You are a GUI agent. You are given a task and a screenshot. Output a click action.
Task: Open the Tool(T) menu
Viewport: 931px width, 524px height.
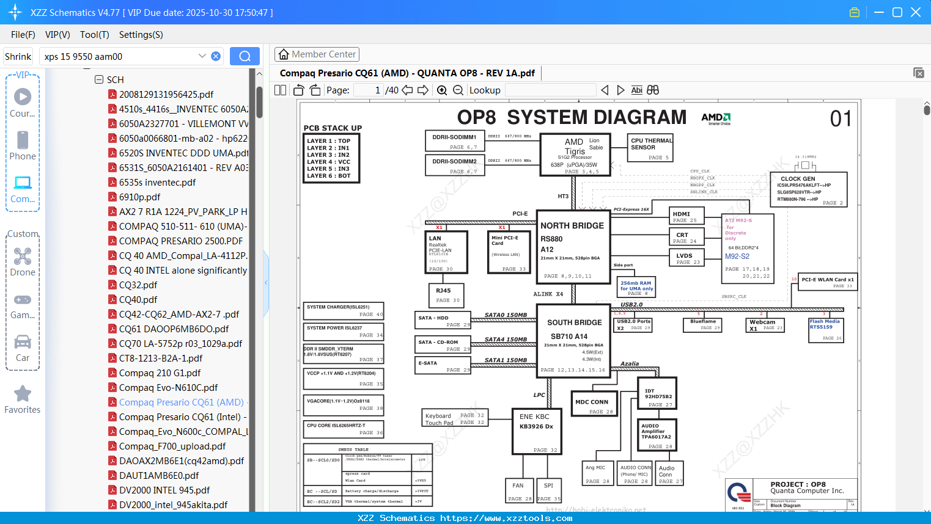[x=95, y=35]
